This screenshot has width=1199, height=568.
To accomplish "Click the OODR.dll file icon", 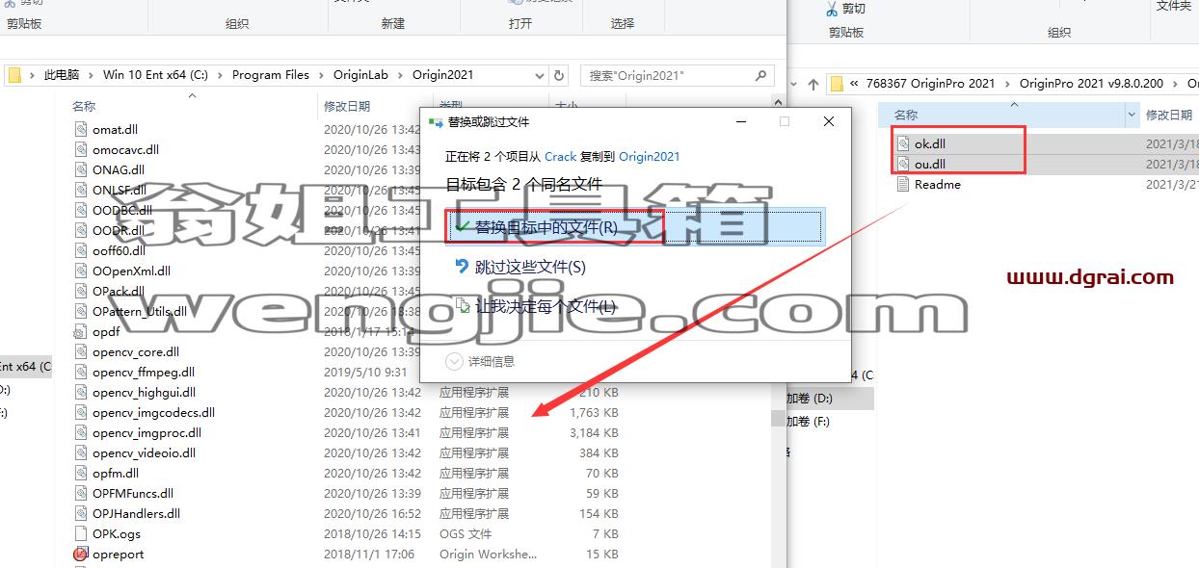I will (x=82, y=230).
